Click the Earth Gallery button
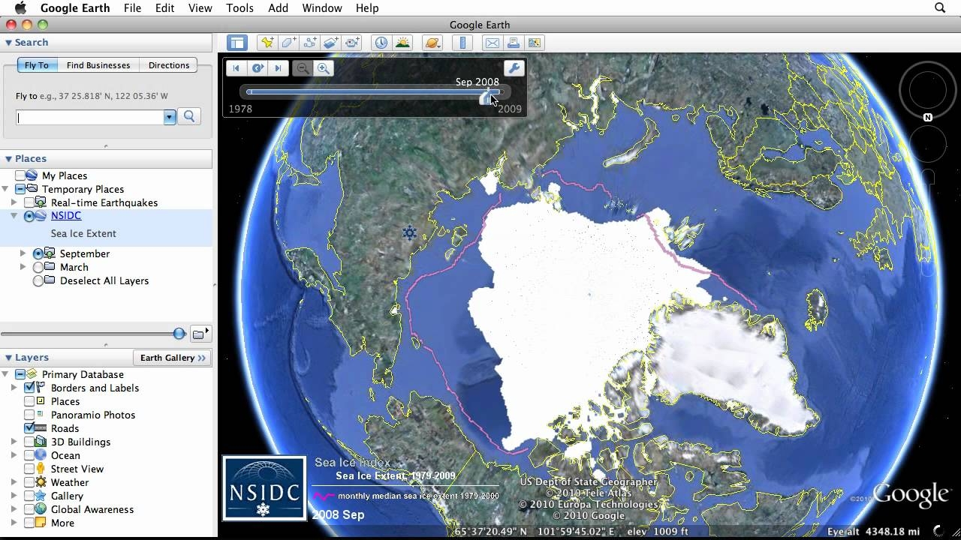 (172, 358)
